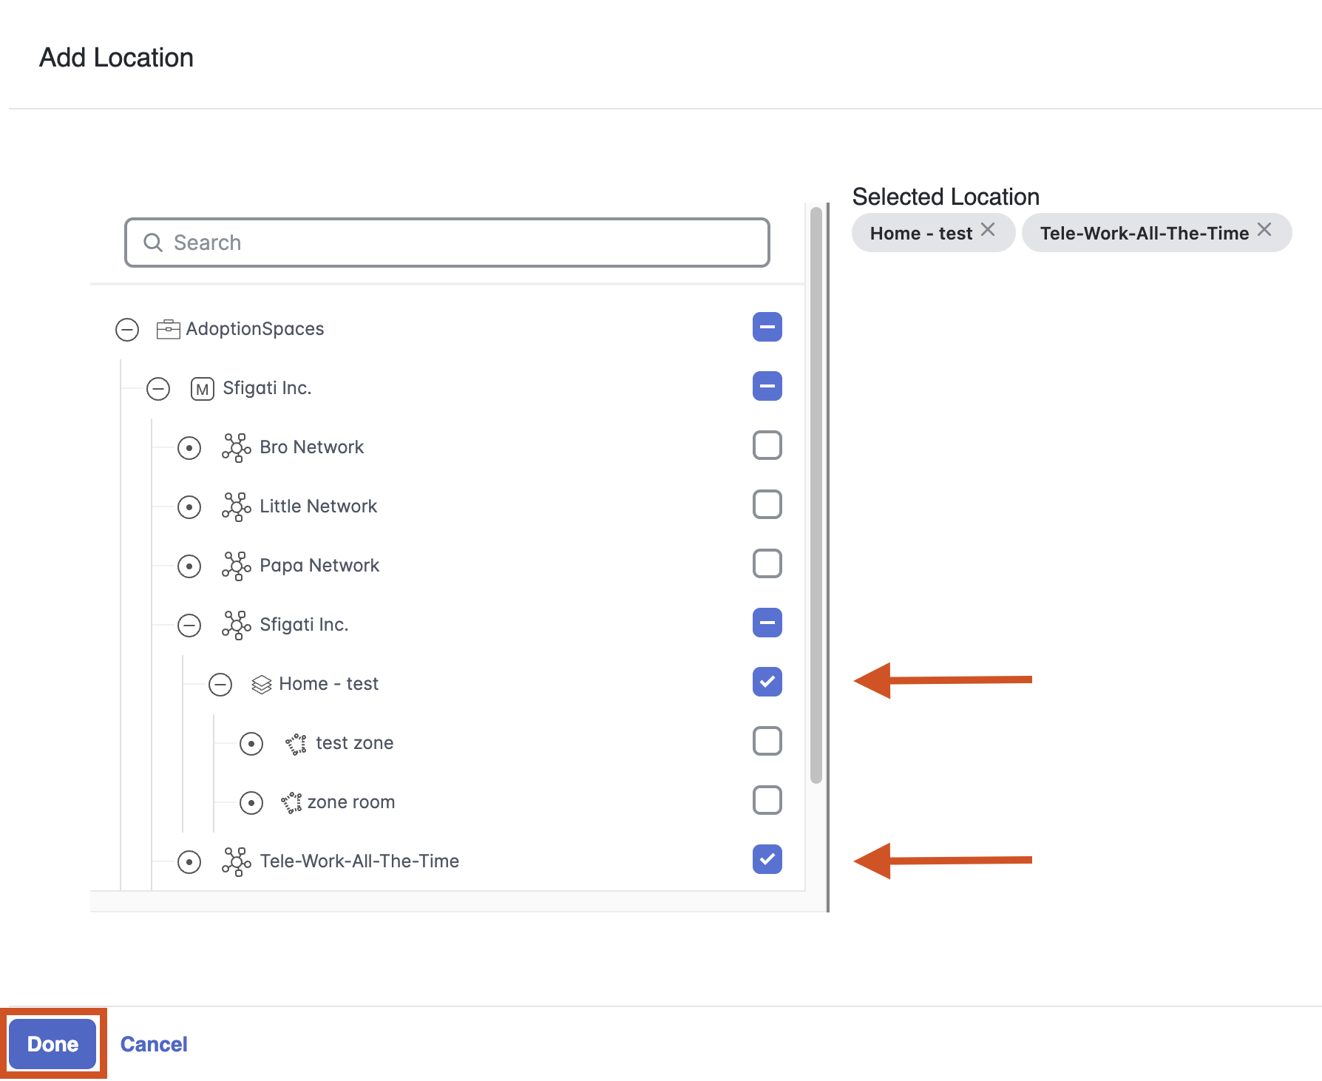Image resolution: width=1322 pixels, height=1081 pixels.
Task: Toggle the Little Network checkbox
Action: 767,505
